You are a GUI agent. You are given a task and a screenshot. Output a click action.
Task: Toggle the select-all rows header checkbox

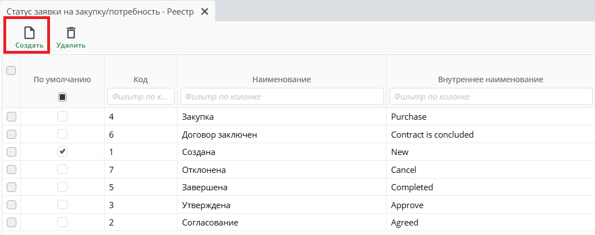[11, 70]
